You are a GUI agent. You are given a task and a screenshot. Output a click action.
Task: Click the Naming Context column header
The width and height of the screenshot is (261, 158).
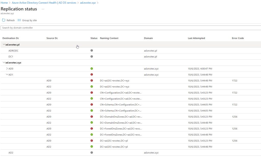(109, 38)
